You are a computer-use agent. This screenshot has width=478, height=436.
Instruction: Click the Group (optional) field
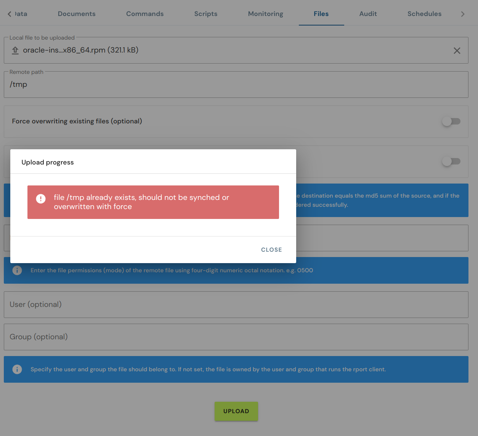[236, 337]
